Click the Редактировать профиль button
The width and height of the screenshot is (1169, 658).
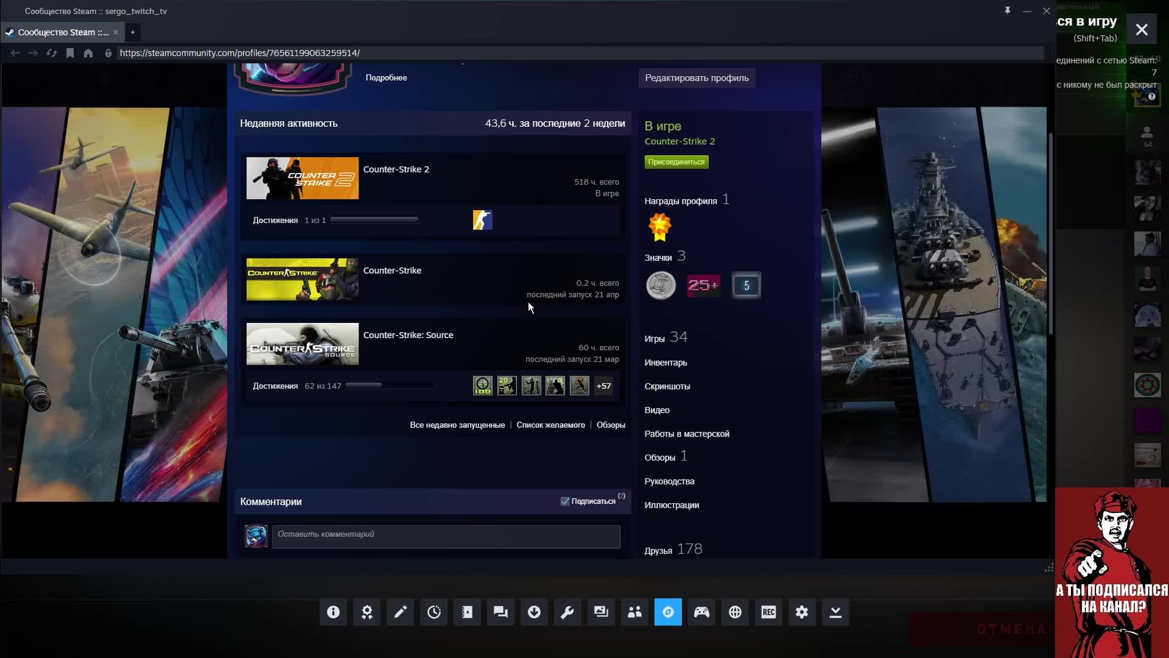tap(697, 78)
